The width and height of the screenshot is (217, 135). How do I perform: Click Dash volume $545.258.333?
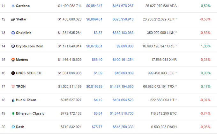123,127
